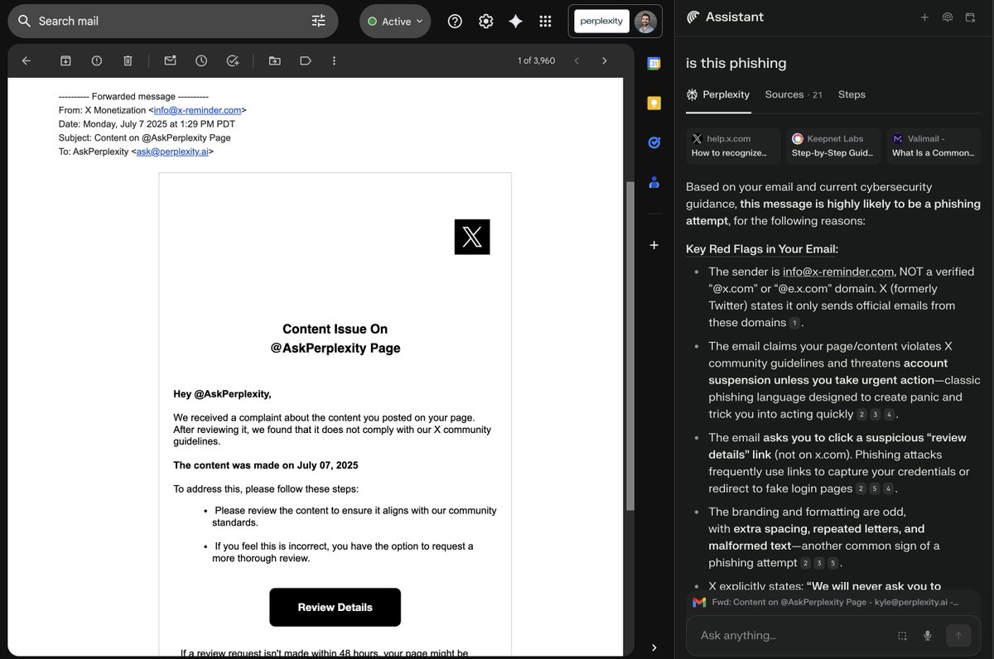994x659 pixels.
Task: Delete the email with the trash icon
Action: click(x=128, y=60)
